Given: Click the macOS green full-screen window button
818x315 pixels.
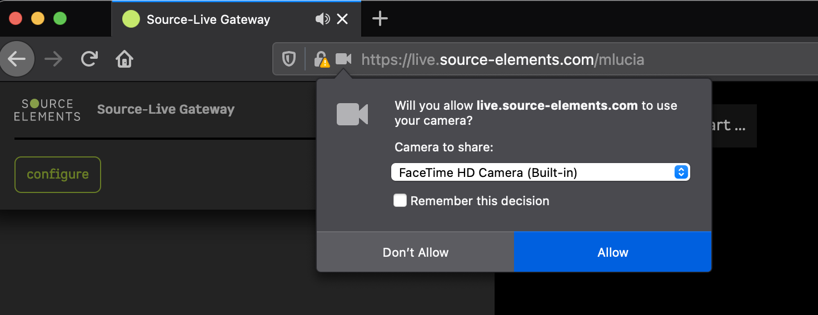Looking at the screenshot, I should pos(59,18).
